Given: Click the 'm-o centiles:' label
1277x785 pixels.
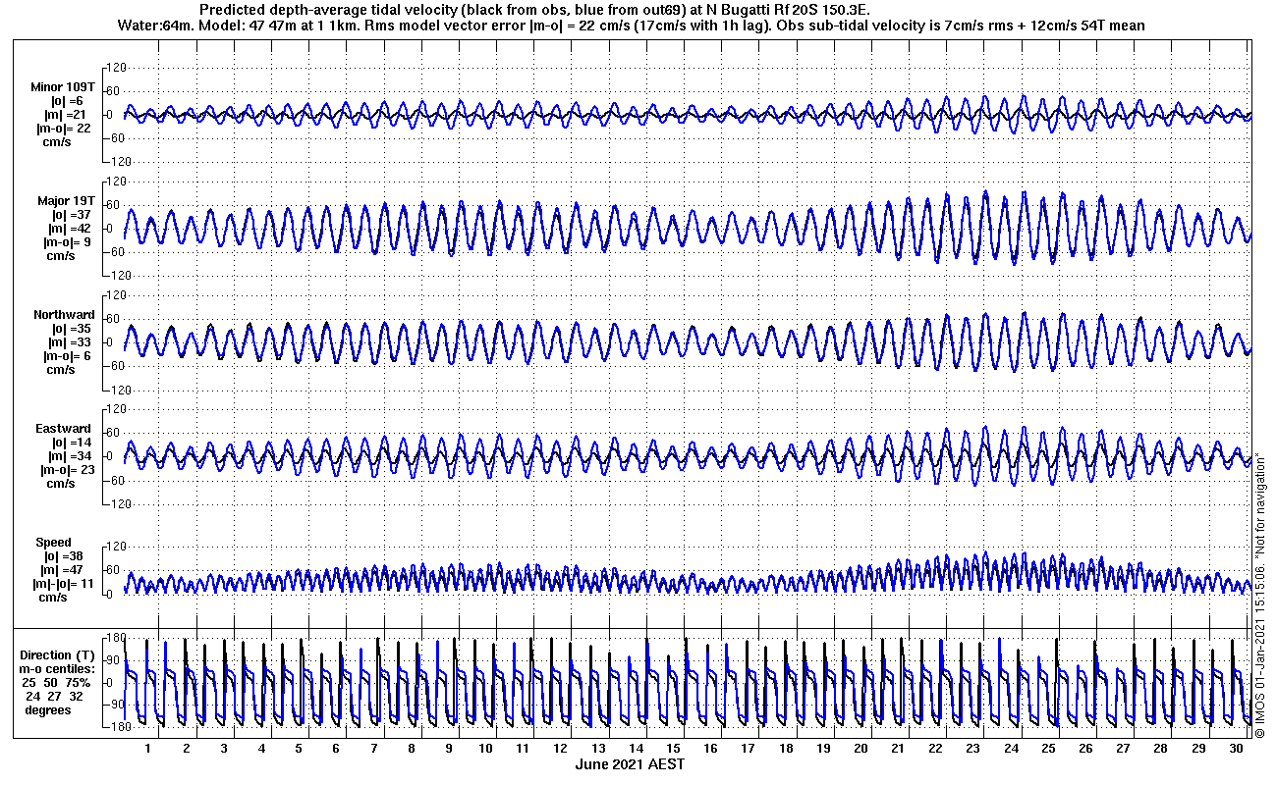Looking at the screenshot, I should (59, 668).
